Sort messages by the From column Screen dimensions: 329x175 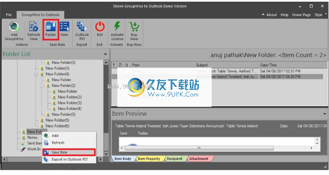click(162, 65)
